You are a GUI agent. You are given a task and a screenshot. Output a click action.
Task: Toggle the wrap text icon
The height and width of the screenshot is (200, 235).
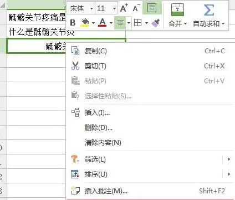tap(152, 8)
